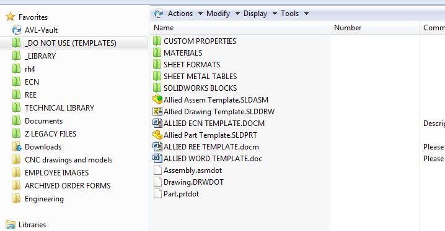Click the blank file icon for Drawing.DRWDOT
This screenshot has width=445, height=231.
[x=157, y=182]
